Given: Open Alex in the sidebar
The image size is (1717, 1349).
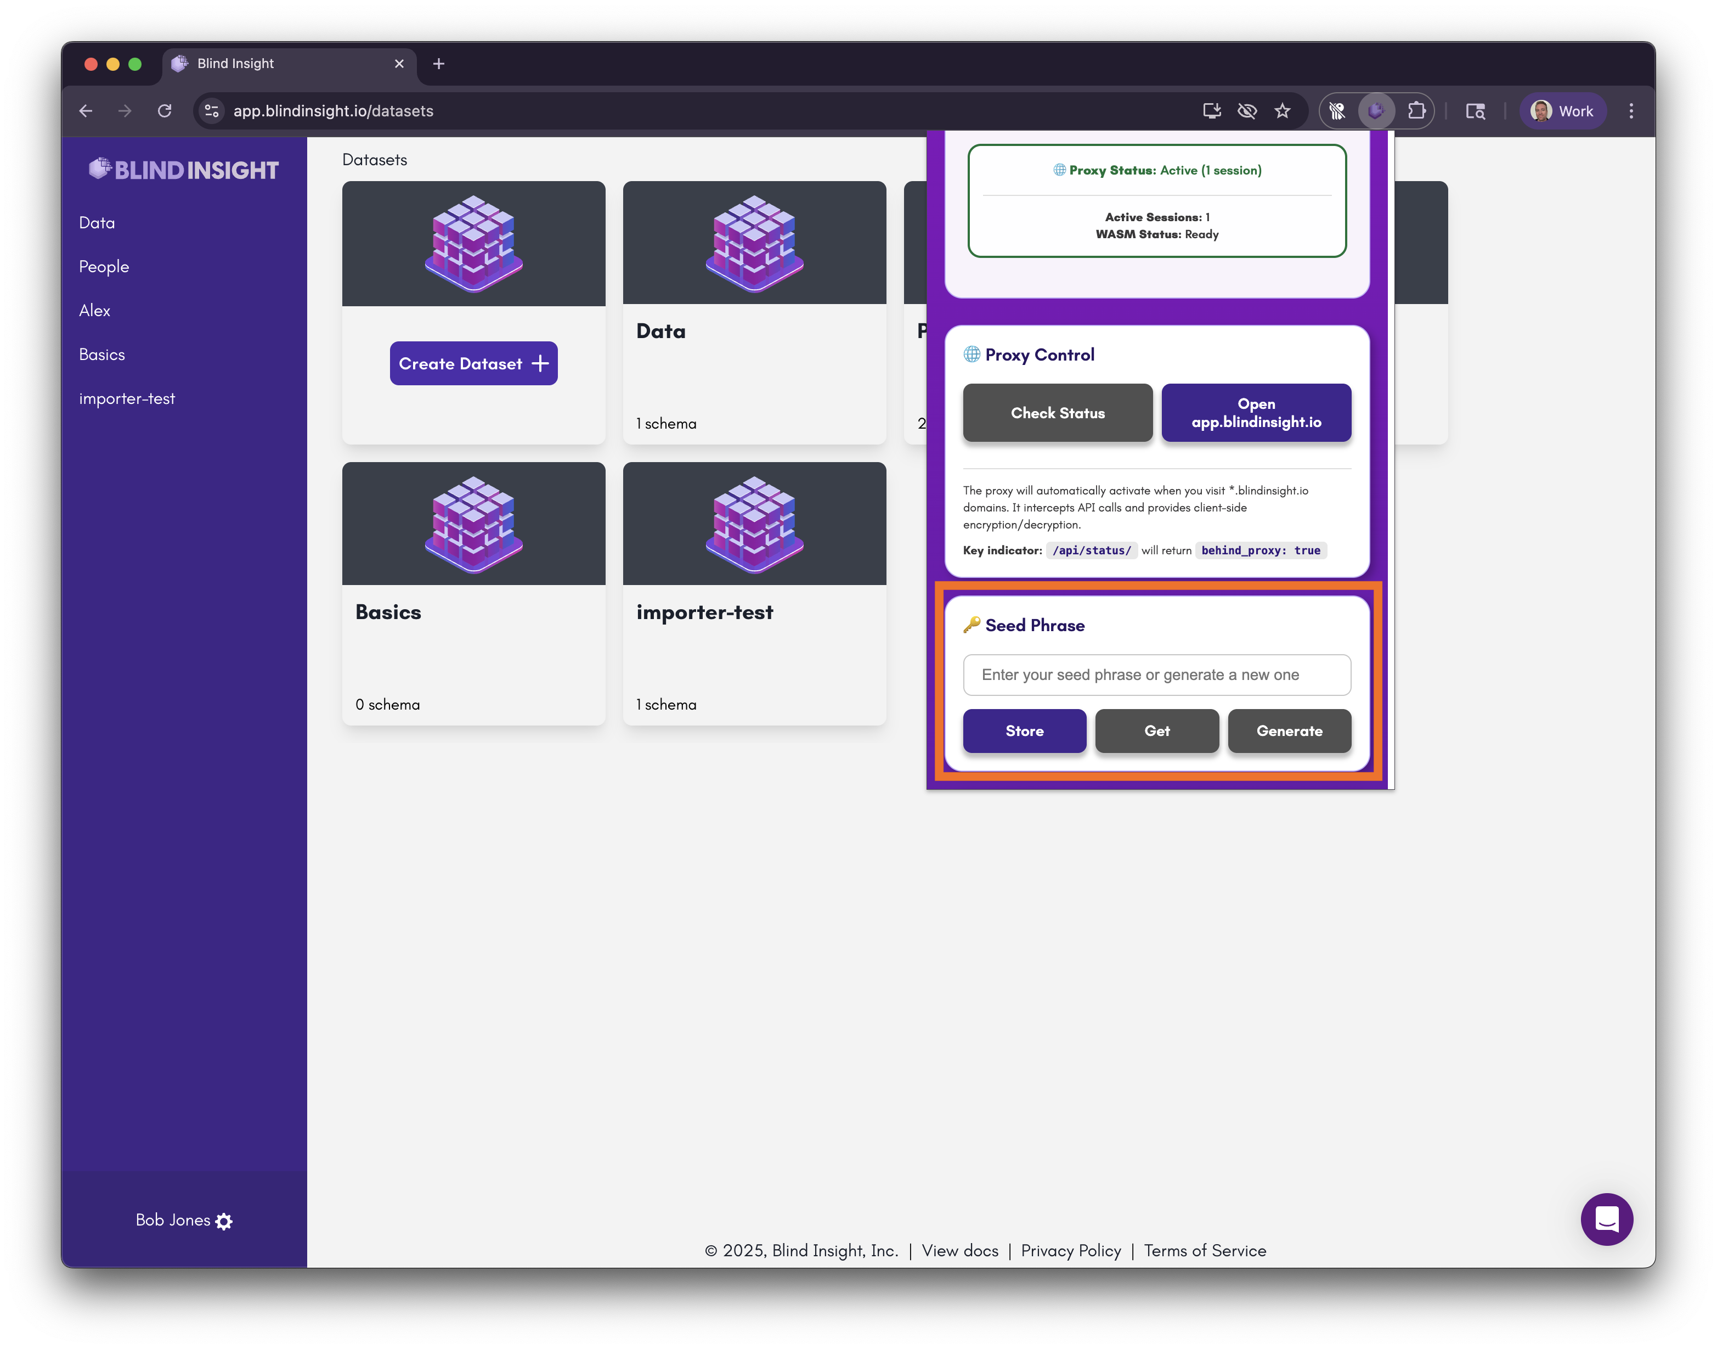Looking at the screenshot, I should tap(95, 311).
